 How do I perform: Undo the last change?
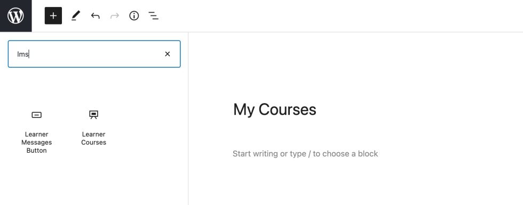pos(96,15)
